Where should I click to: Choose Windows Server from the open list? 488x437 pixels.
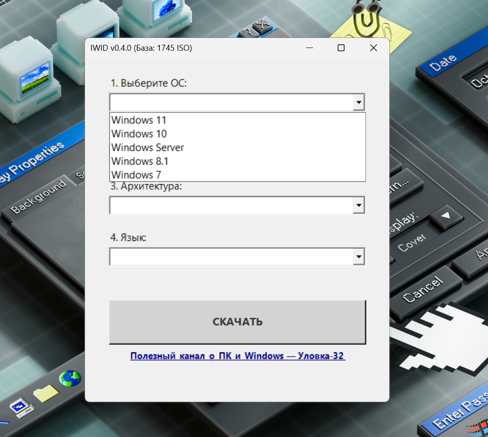coord(148,148)
